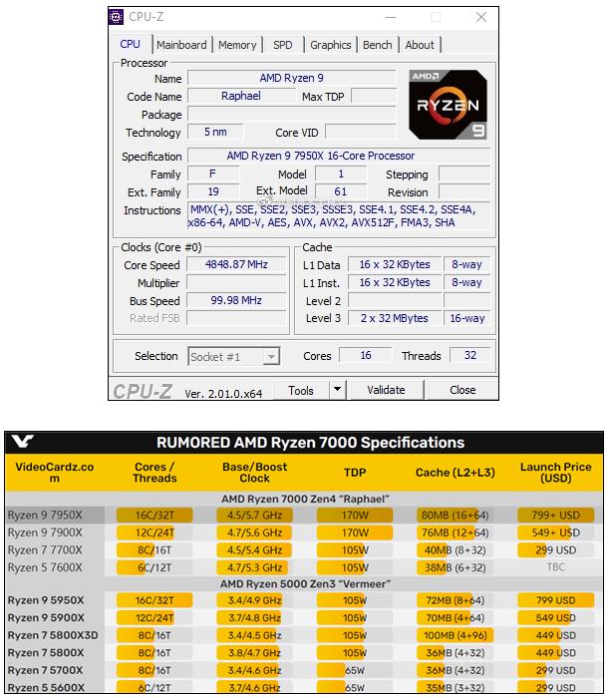Show the About tab

(x=420, y=45)
